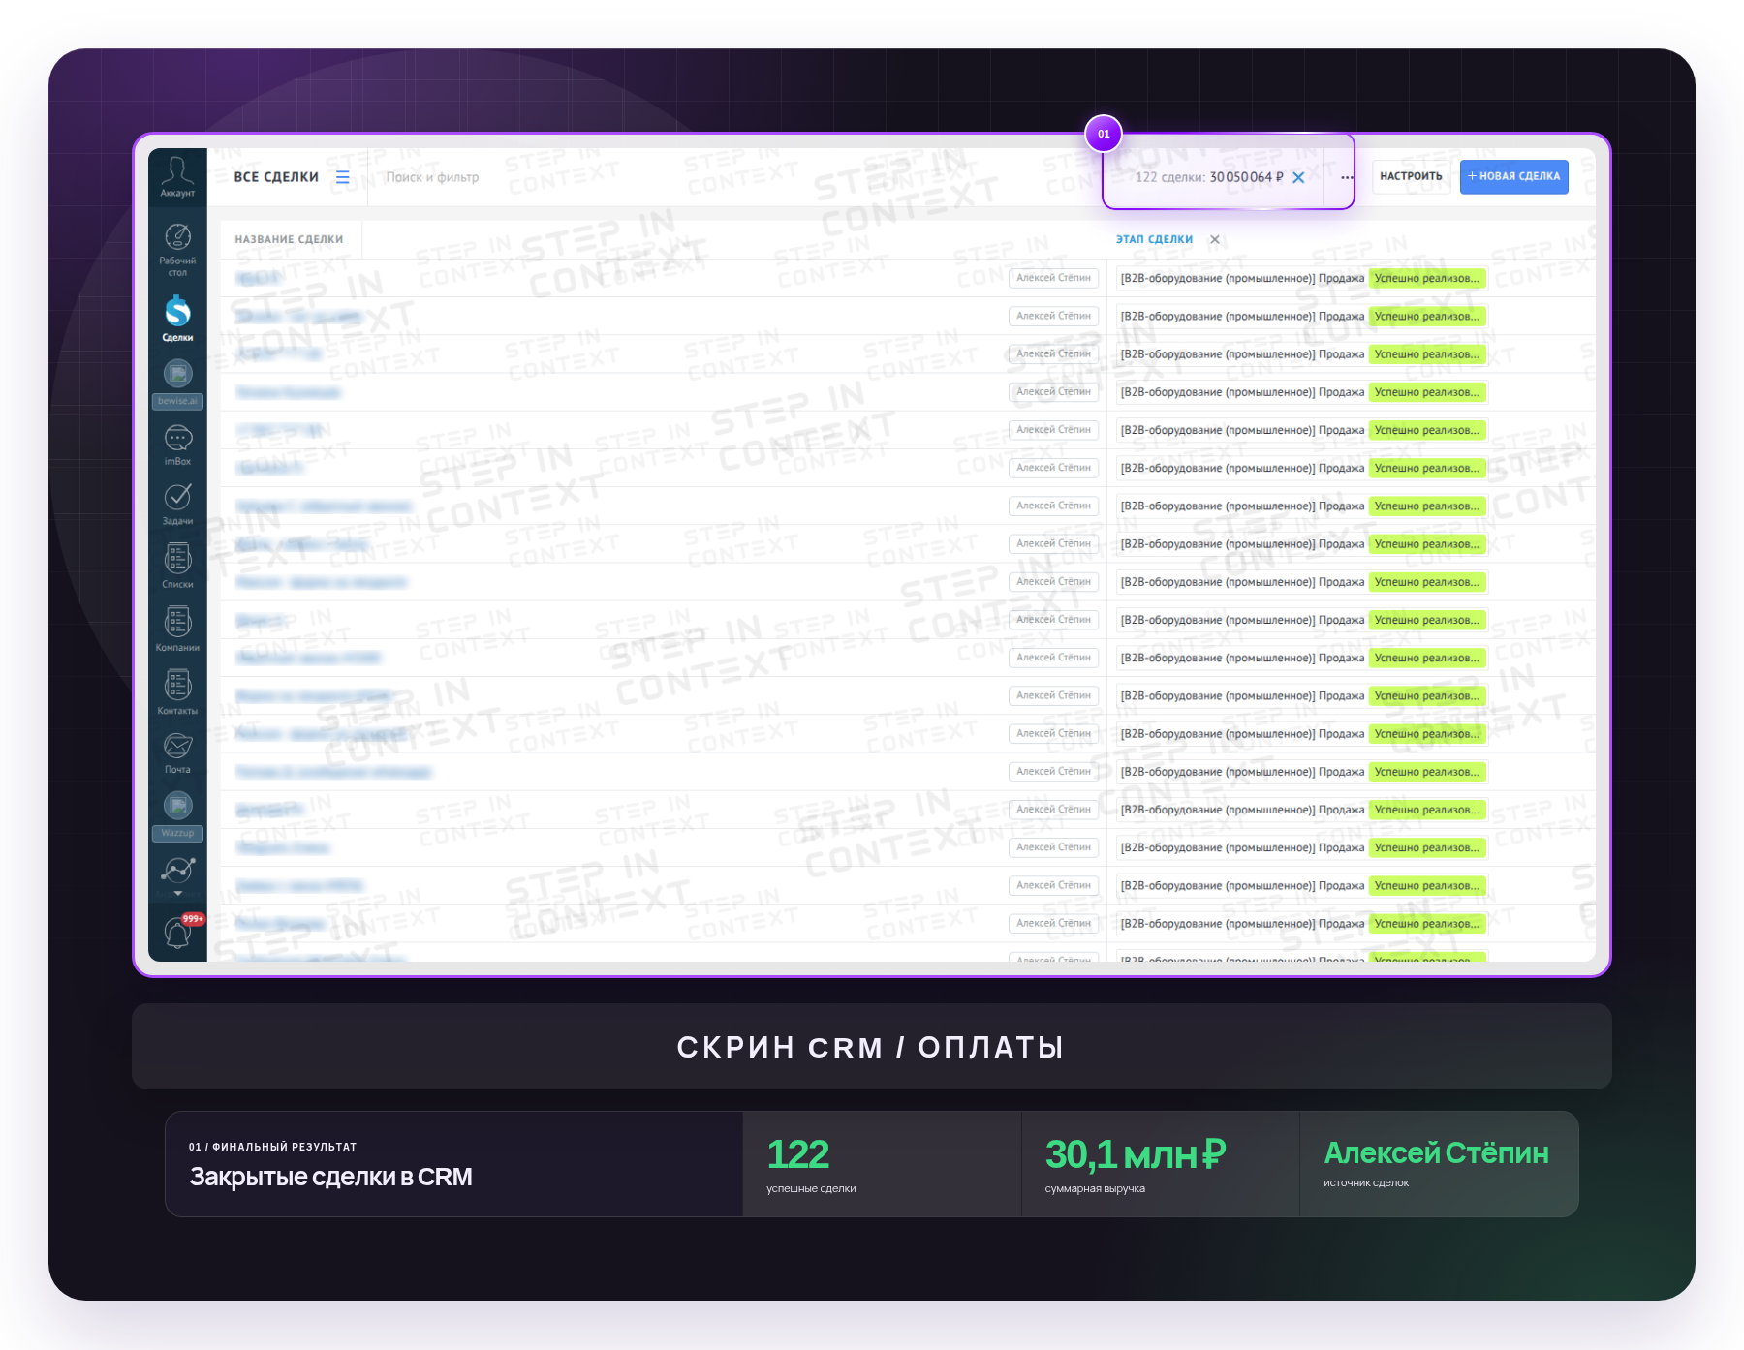Open the Контакты section
Image resolution: width=1744 pixels, height=1350 pixels.
[x=177, y=692]
